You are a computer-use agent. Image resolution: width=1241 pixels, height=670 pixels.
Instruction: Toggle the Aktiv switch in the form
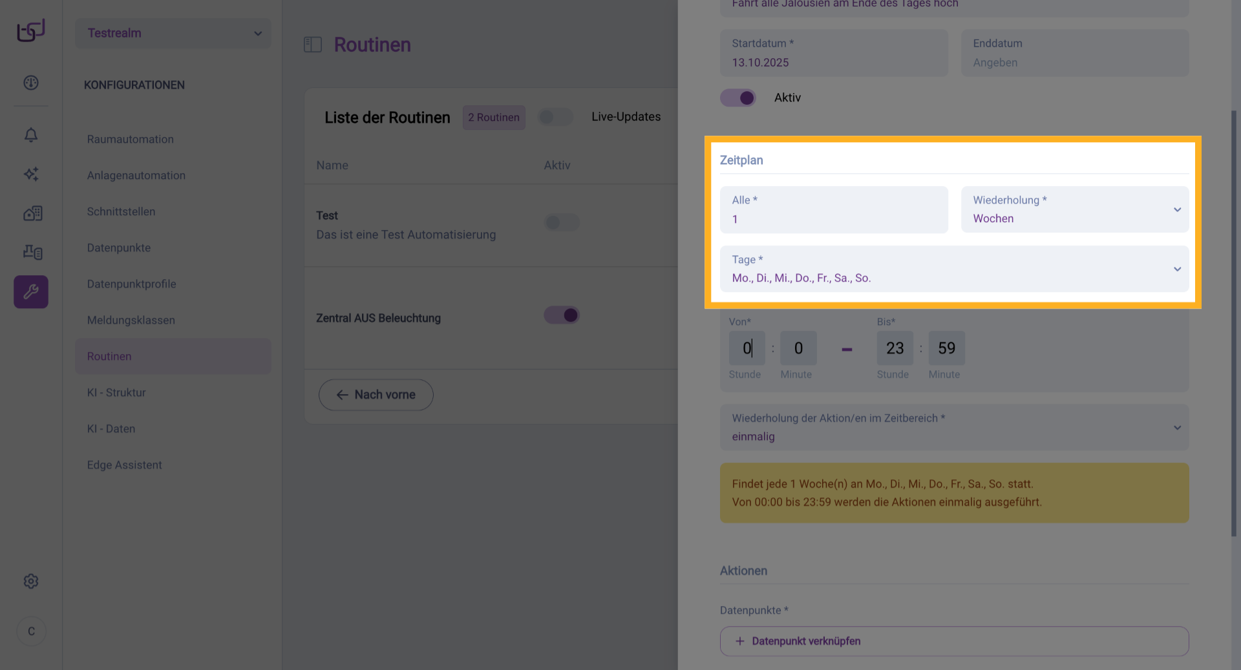pyautogui.click(x=738, y=98)
